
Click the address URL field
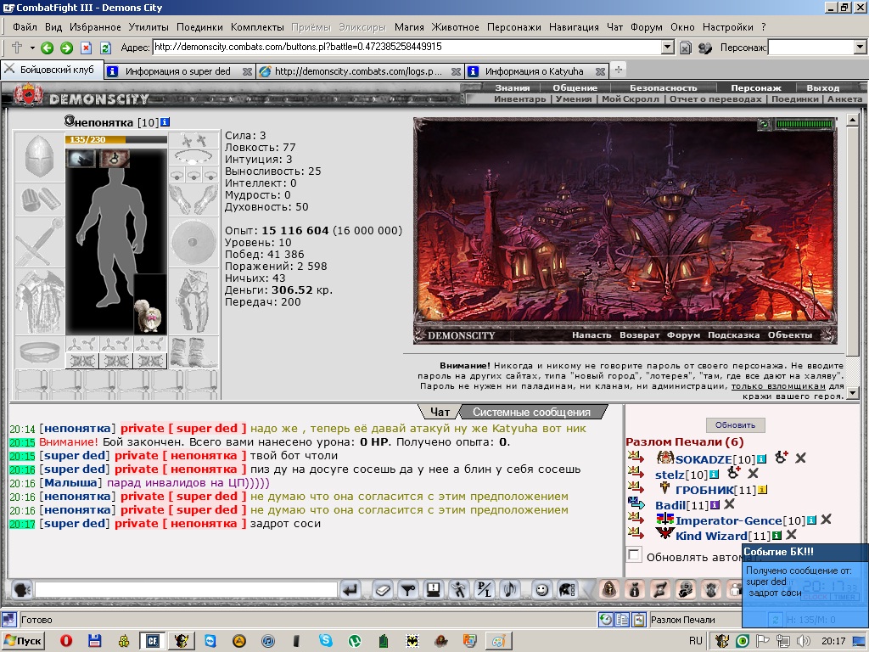(x=406, y=48)
